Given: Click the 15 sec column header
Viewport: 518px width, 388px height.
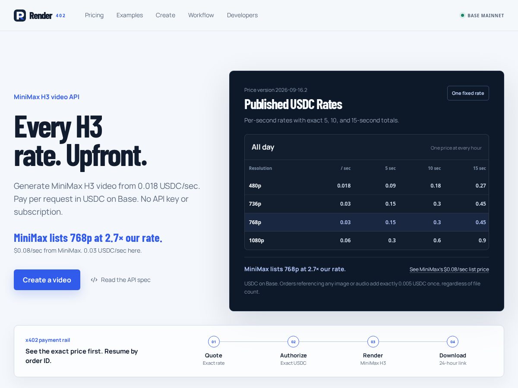Looking at the screenshot, I should pos(480,168).
